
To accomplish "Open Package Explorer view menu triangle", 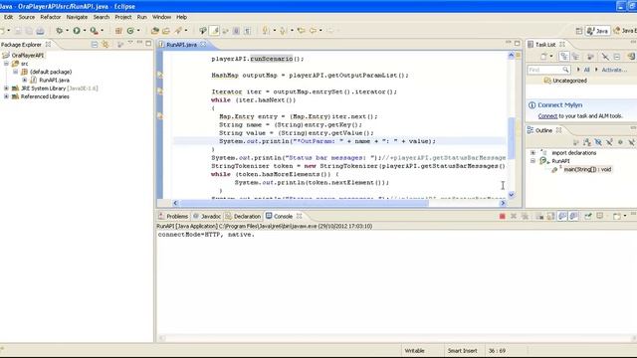I will pos(130,43).
